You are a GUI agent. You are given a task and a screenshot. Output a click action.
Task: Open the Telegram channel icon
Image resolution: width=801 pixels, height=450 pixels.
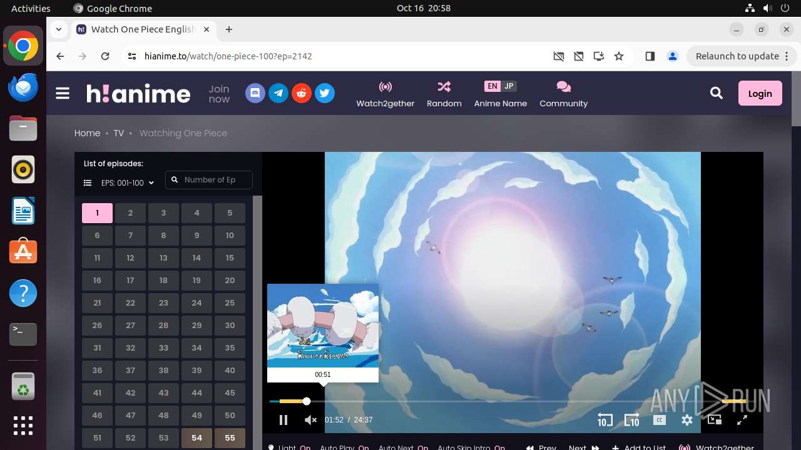pyautogui.click(x=278, y=94)
